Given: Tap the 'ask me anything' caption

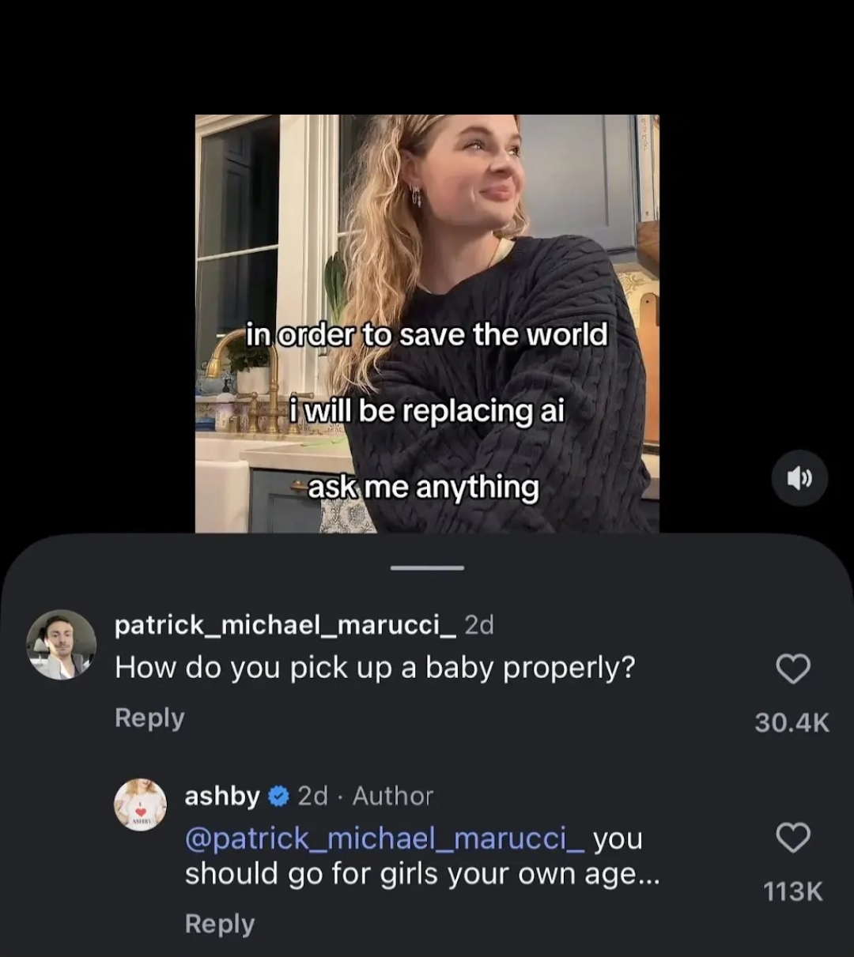Looking at the screenshot, I should 423,488.
